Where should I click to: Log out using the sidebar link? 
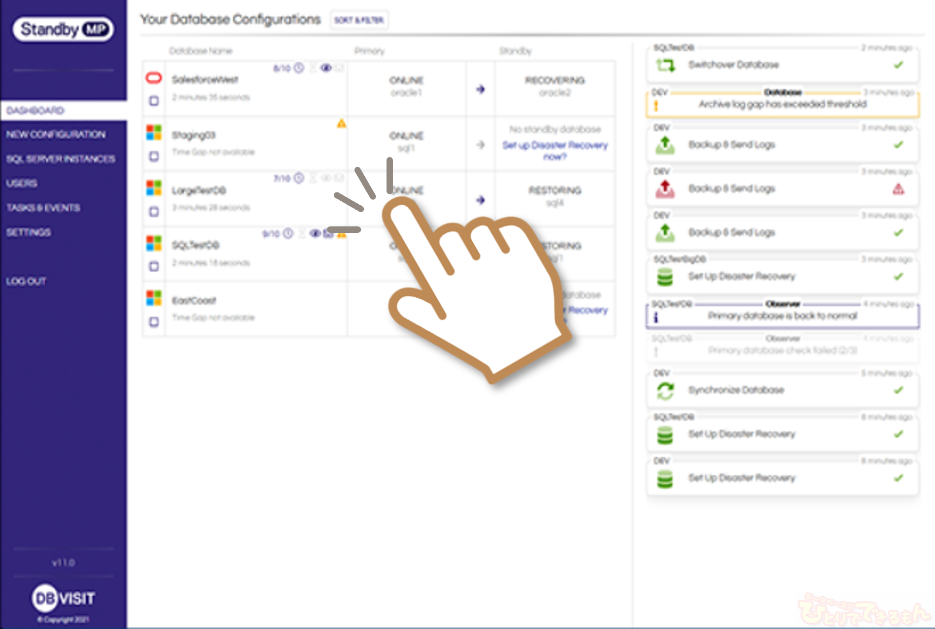26,281
